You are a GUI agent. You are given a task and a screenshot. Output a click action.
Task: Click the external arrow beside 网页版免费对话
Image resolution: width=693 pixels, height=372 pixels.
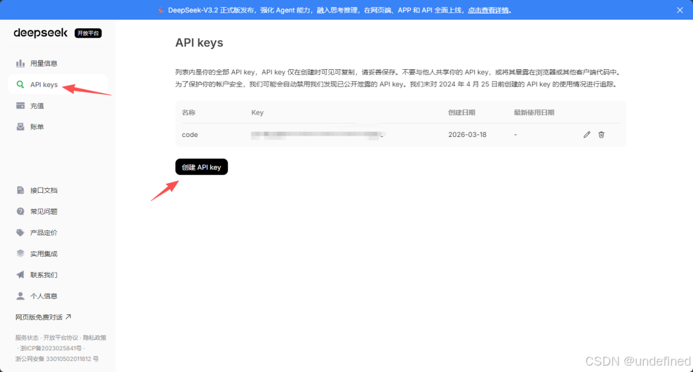point(69,316)
